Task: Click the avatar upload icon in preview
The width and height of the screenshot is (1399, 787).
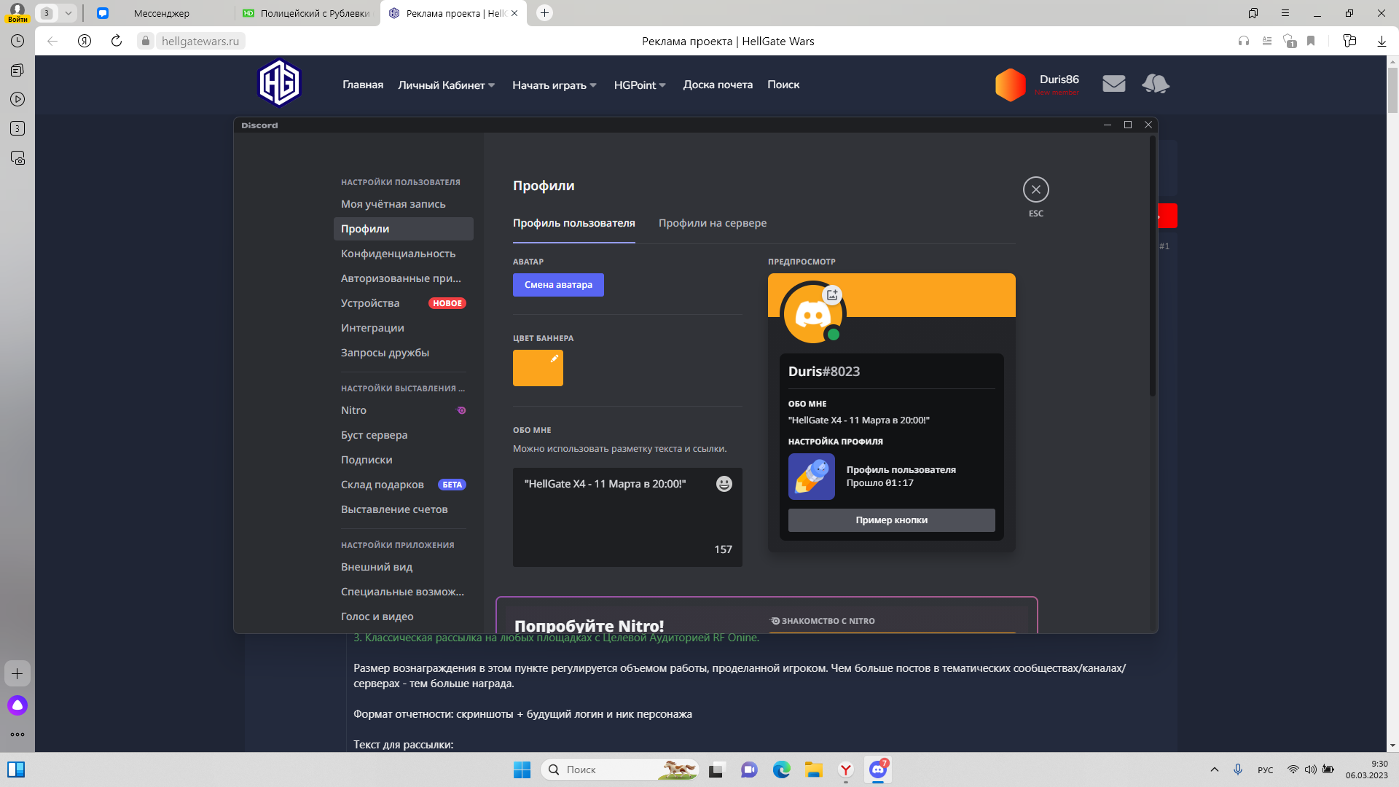Action: pyautogui.click(x=832, y=294)
